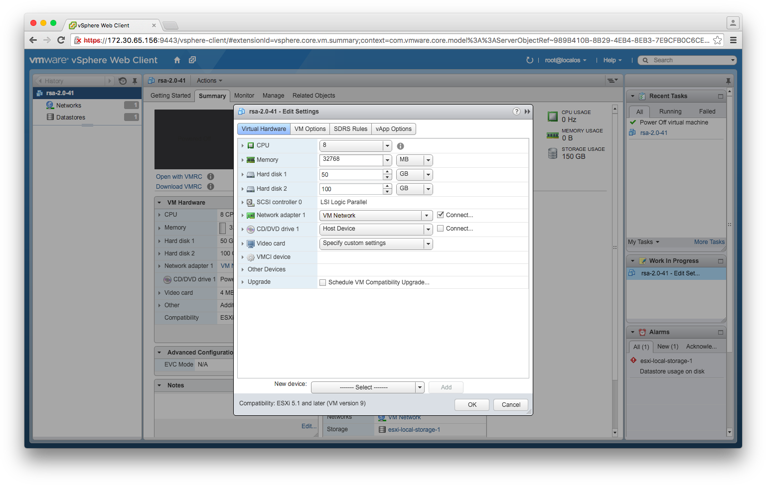Open the Host Device dropdown
The height and width of the screenshot is (485, 766).
(428, 229)
